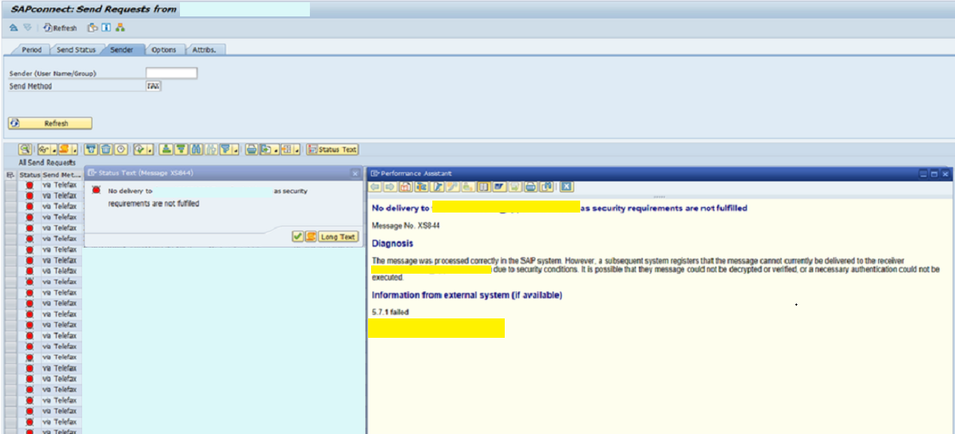The height and width of the screenshot is (434, 955).
Task: Click the print icon in list toolbar
Action: (x=251, y=149)
